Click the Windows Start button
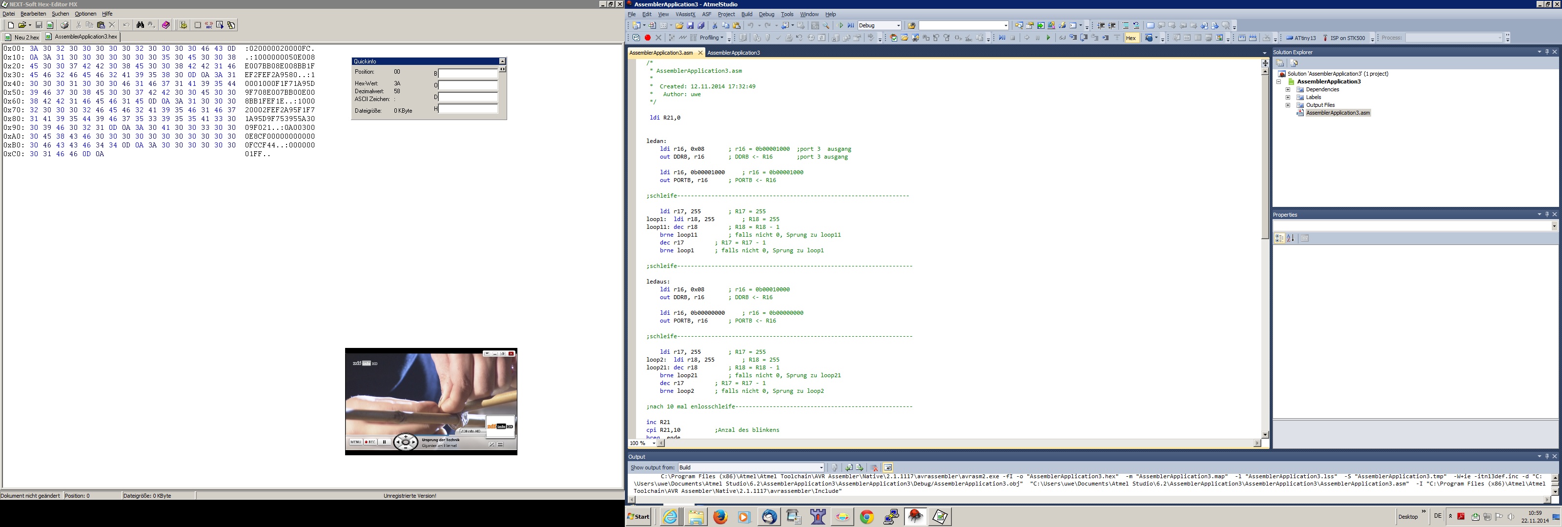Screen dimensions: 1562x527 638,517
